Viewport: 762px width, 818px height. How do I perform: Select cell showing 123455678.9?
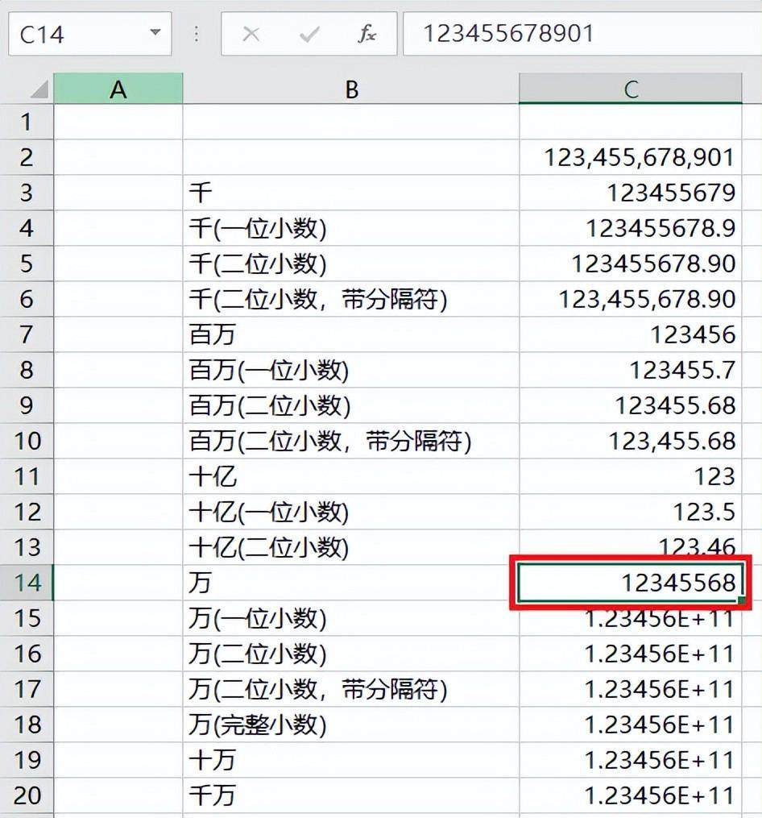tap(631, 229)
